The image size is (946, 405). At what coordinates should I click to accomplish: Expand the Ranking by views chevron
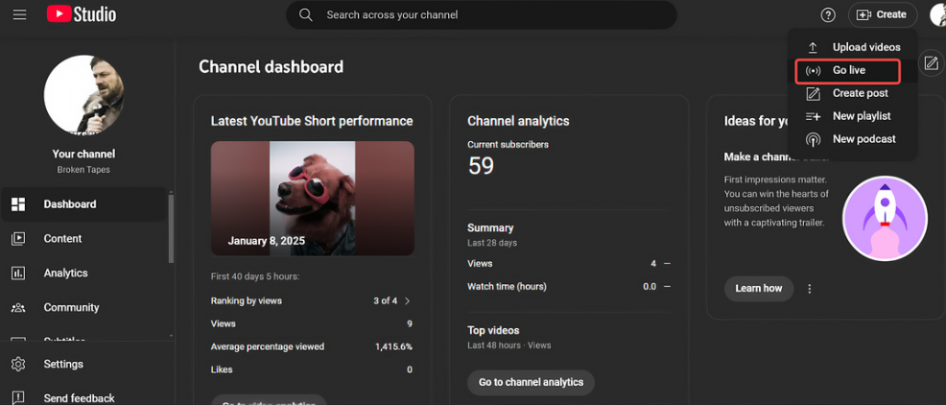[x=407, y=300]
